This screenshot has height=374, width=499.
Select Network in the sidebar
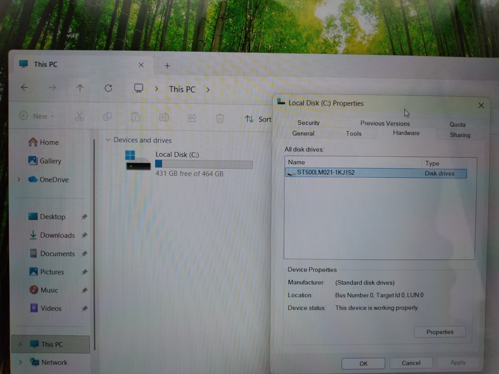click(x=49, y=362)
